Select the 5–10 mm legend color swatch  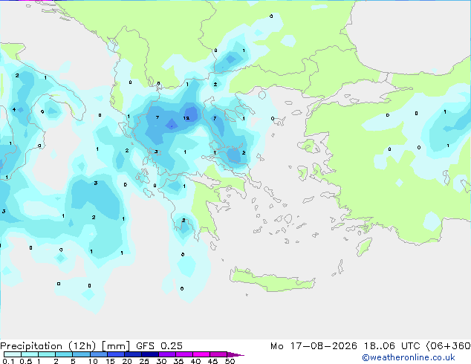pos(81,354)
